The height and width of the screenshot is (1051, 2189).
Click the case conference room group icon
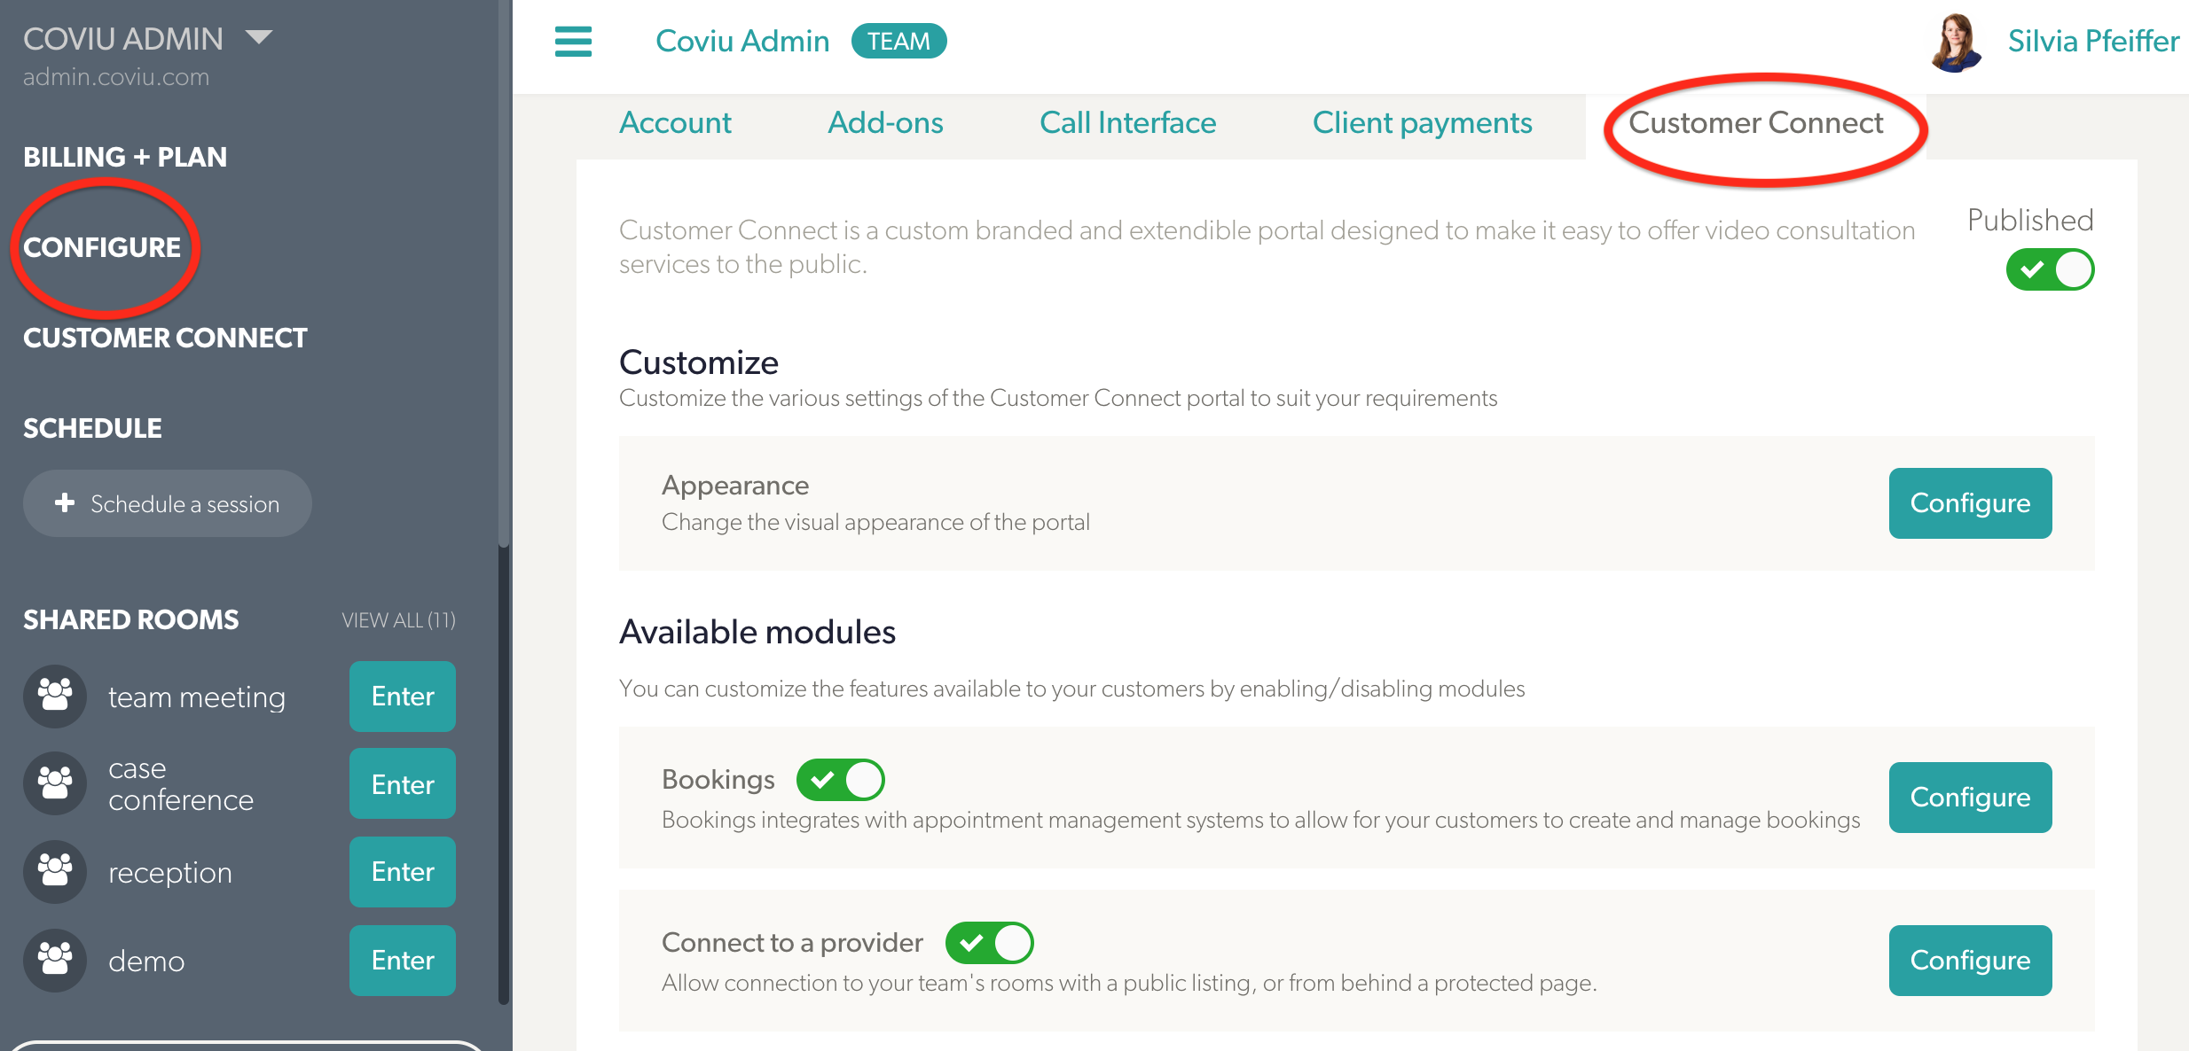click(x=55, y=783)
